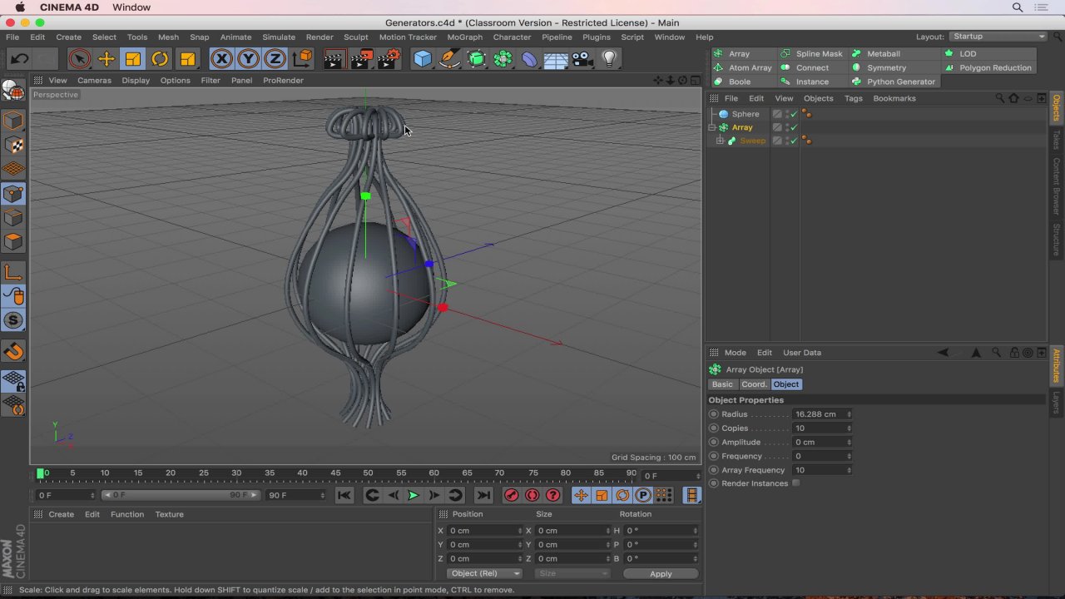Image resolution: width=1065 pixels, height=599 pixels.
Task: Select the Rotate tool
Action: tap(160, 59)
